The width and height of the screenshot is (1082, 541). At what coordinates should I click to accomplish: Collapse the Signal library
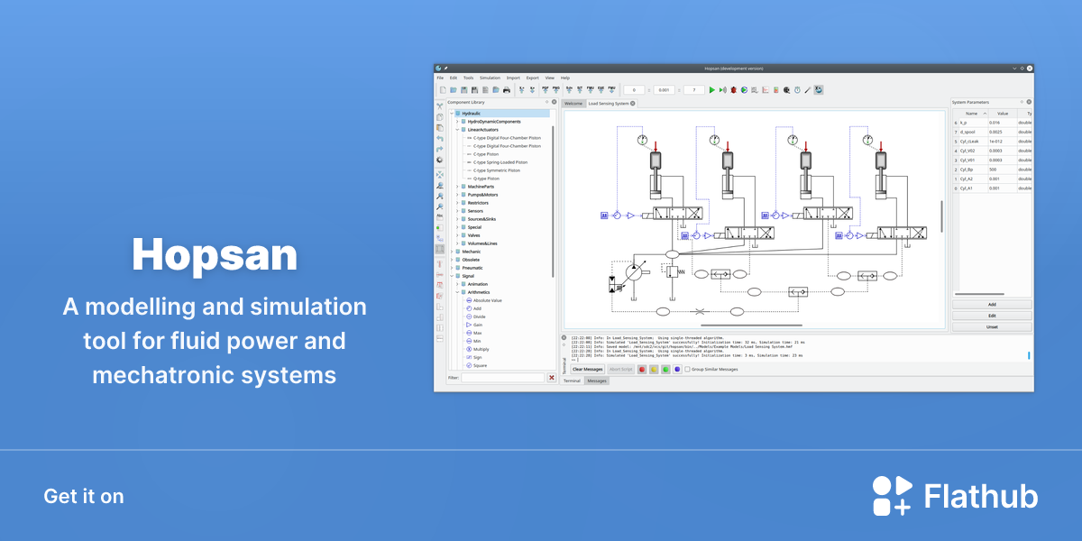pos(452,276)
